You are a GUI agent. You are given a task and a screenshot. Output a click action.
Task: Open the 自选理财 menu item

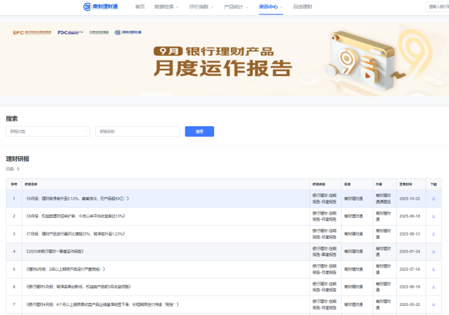(x=302, y=7)
